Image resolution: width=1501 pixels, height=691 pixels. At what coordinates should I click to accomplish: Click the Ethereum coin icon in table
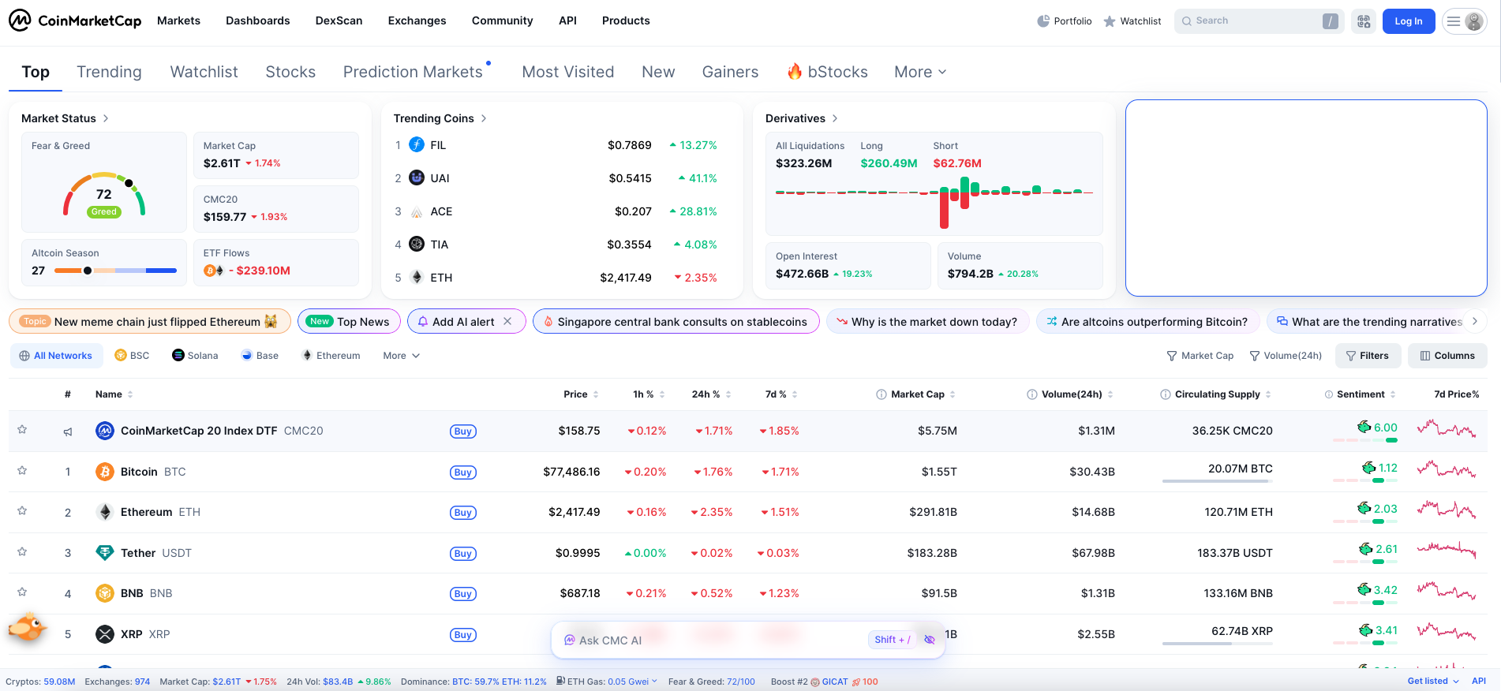tap(105, 512)
